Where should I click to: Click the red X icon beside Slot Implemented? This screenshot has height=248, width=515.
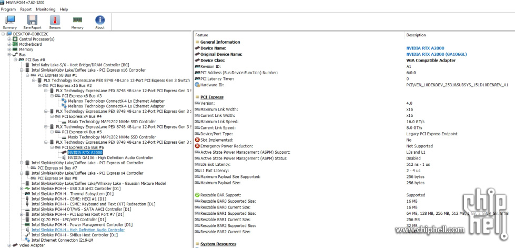tap(197, 140)
